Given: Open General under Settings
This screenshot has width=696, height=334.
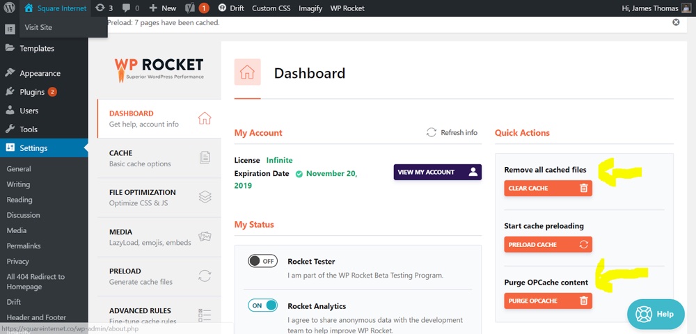Looking at the screenshot, I should tap(19, 168).
